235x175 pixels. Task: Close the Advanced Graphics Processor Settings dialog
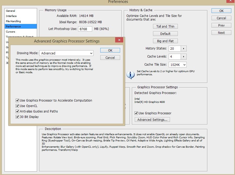[119, 40]
